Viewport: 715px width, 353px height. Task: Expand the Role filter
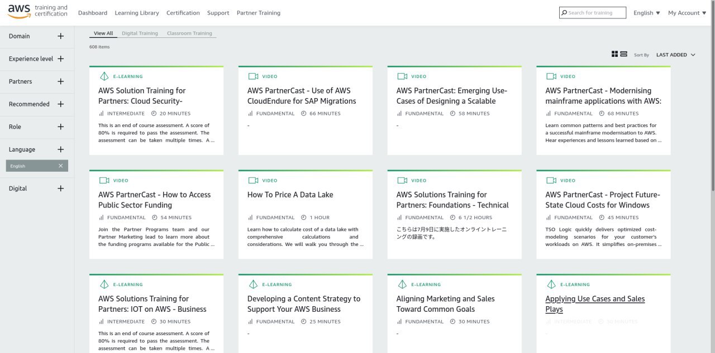coord(61,127)
